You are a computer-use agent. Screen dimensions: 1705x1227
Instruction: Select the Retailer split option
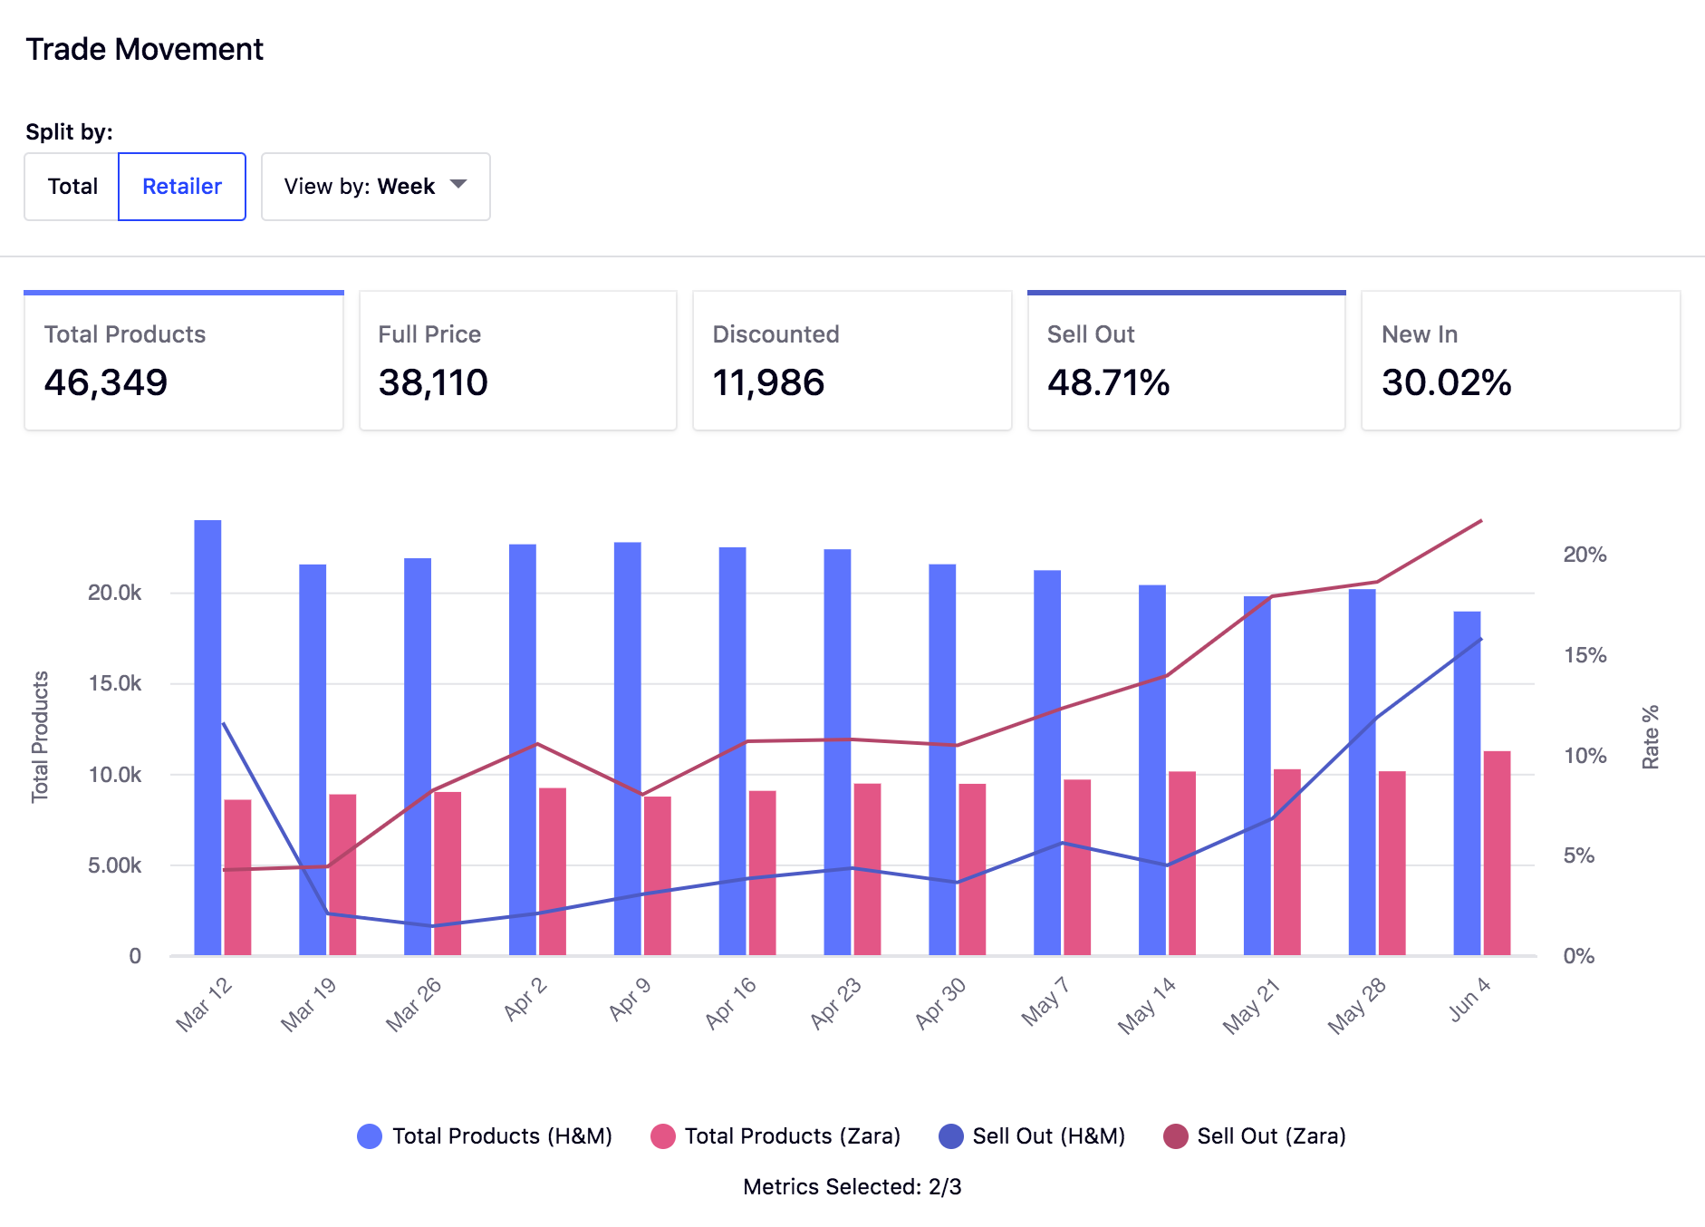[x=182, y=187]
